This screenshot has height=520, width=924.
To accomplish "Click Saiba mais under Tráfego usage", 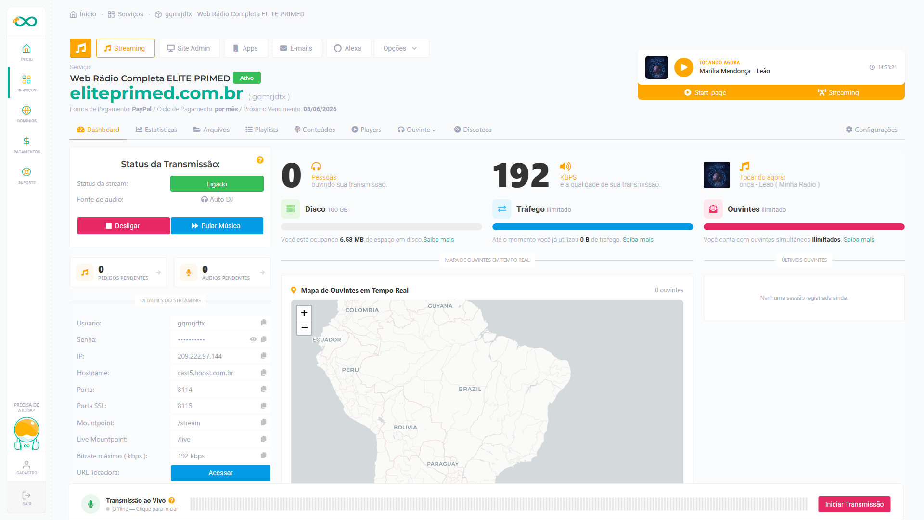I will point(638,239).
